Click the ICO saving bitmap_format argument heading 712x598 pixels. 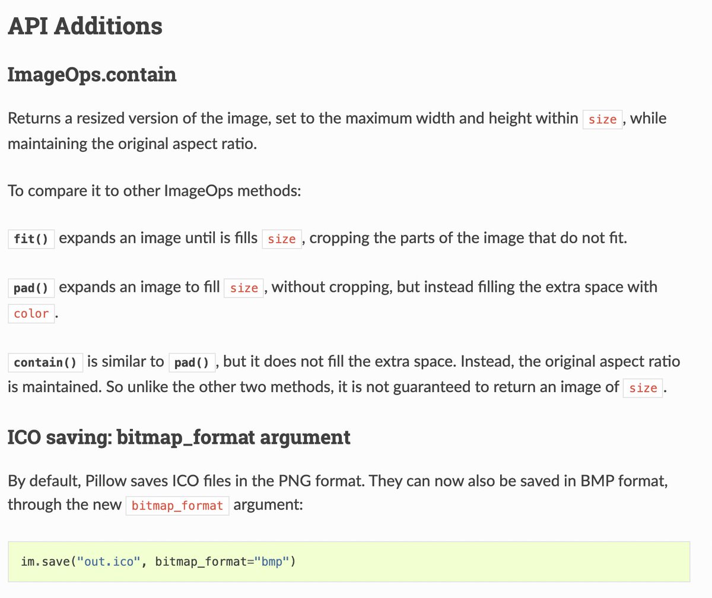tap(179, 438)
